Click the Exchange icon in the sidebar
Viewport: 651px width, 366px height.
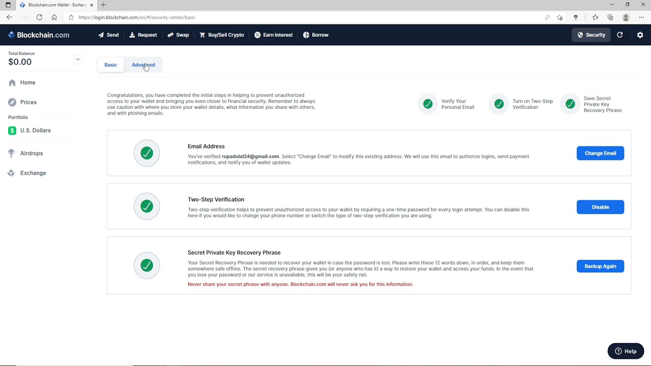(x=11, y=173)
